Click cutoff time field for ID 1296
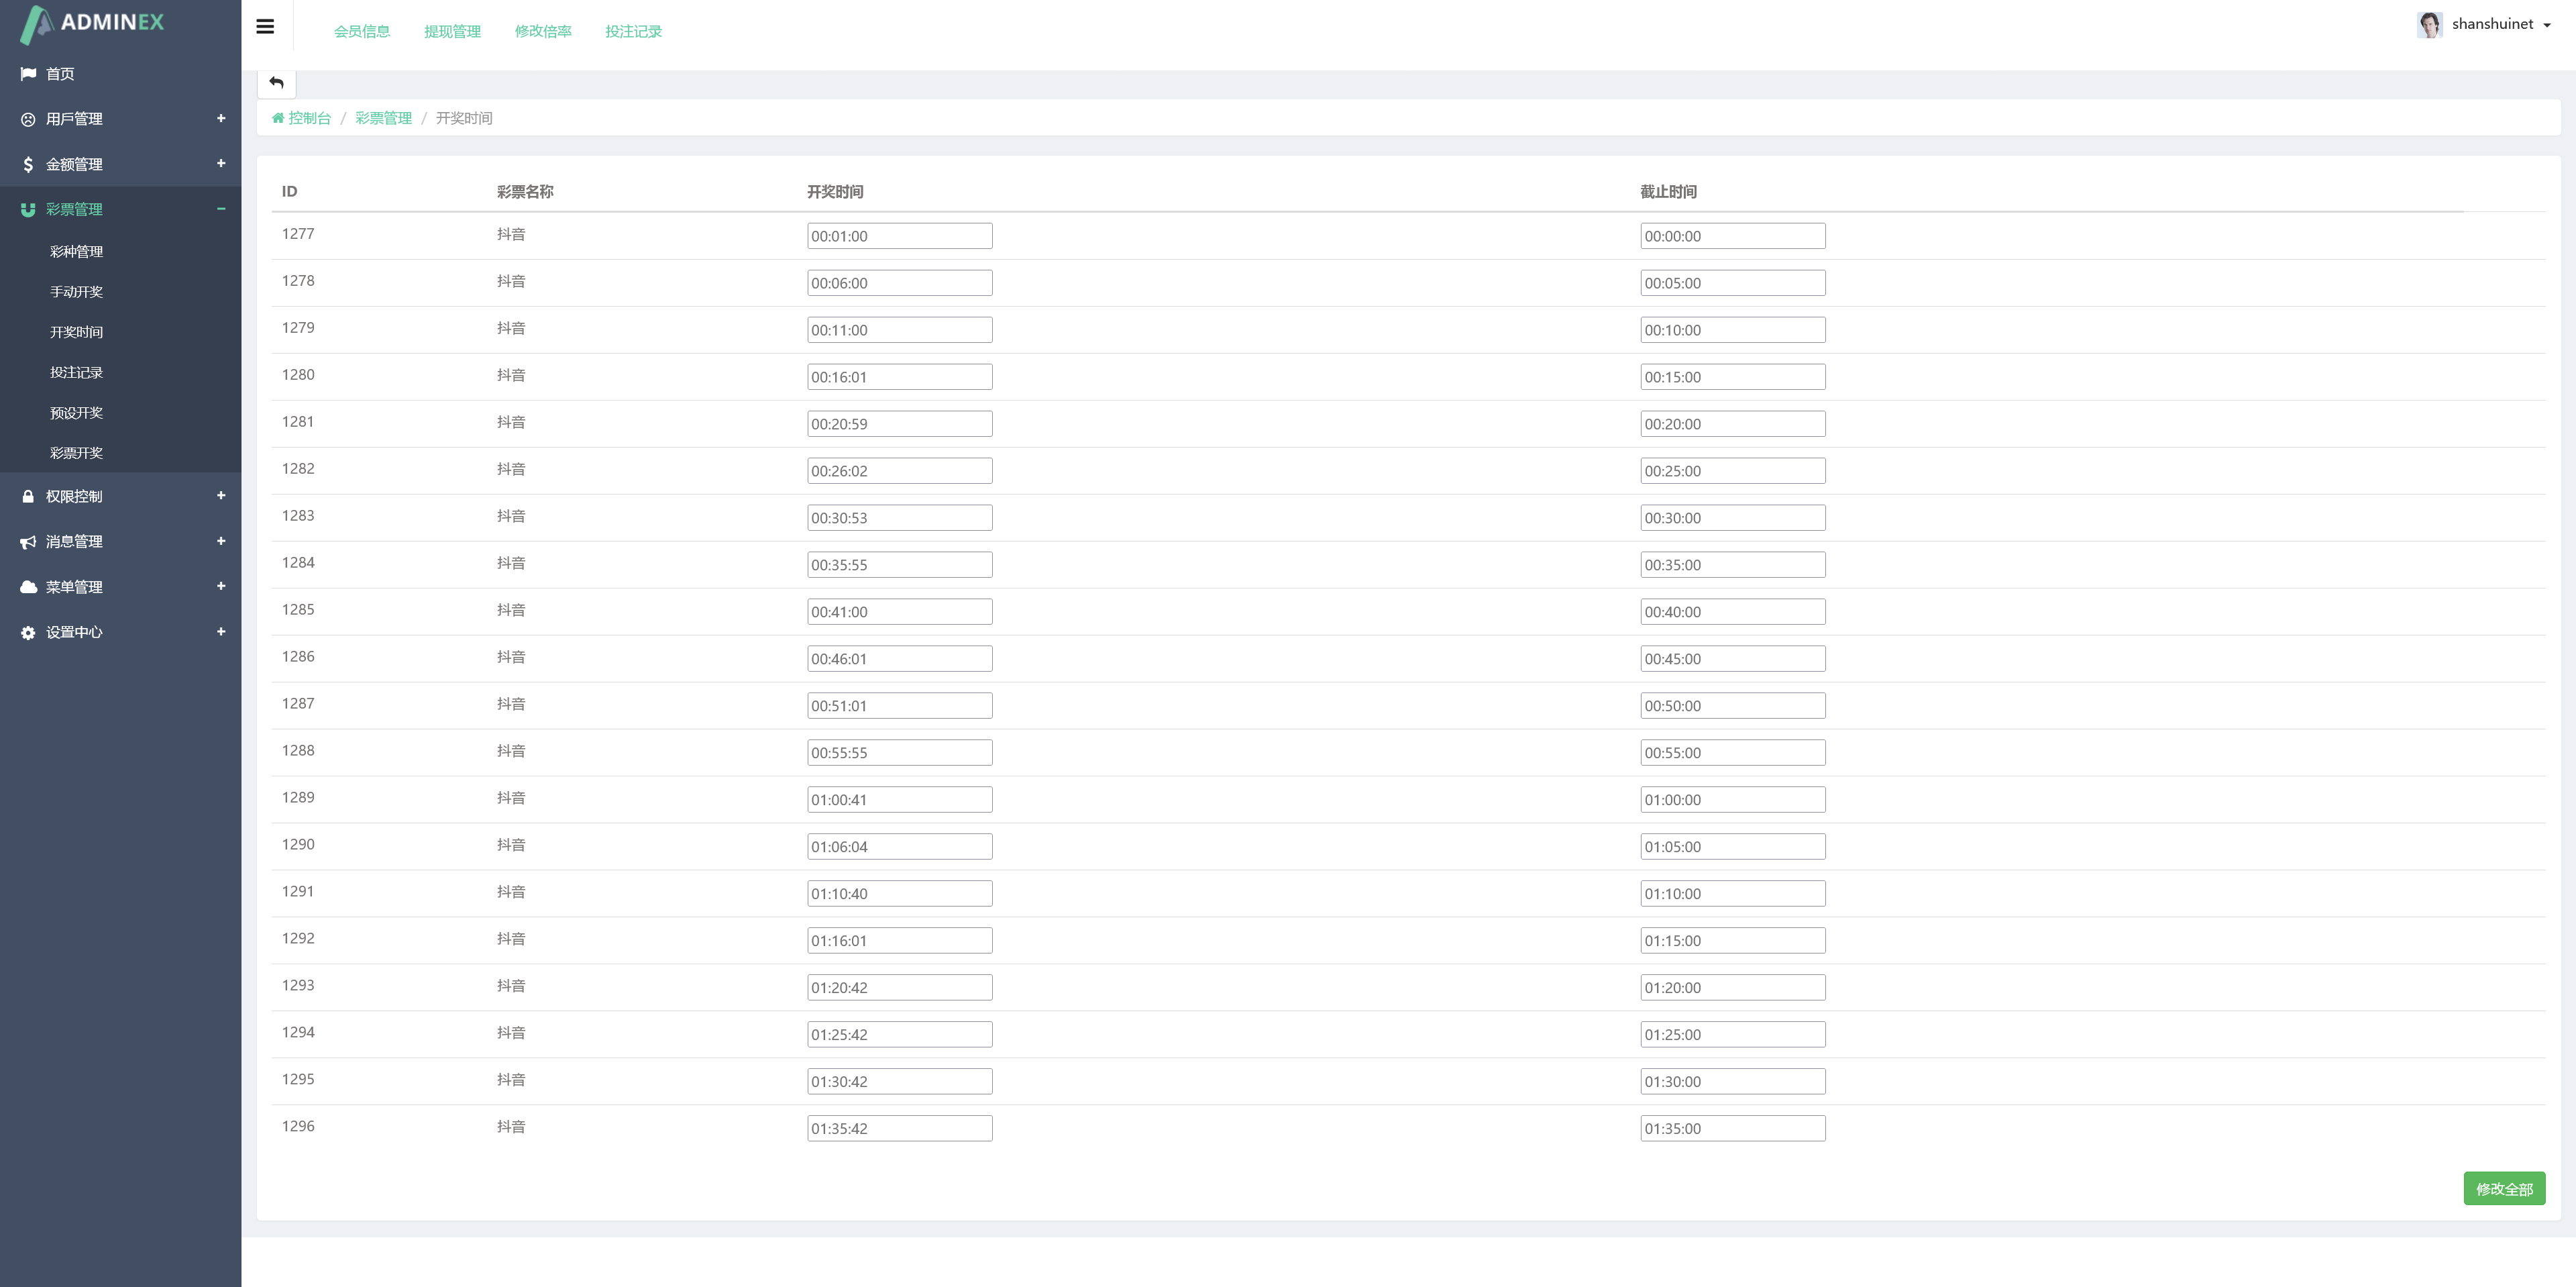This screenshot has width=2576, height=1287. (x=1732, y=1128)
